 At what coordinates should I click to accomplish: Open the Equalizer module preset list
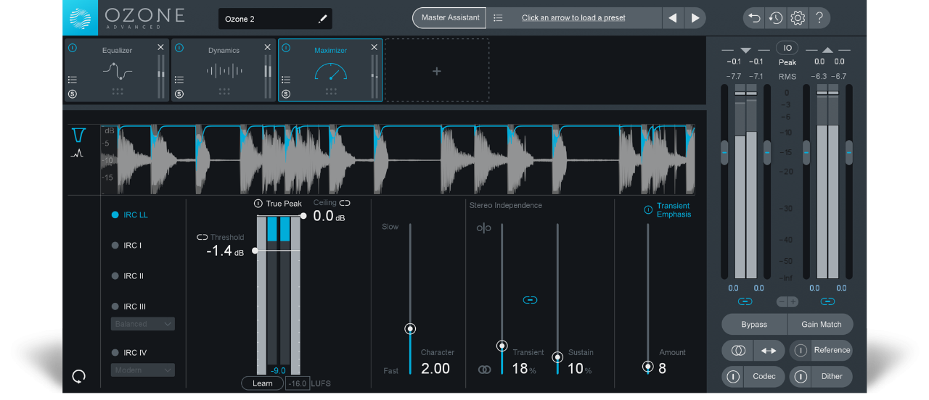[x=73, y=80]
